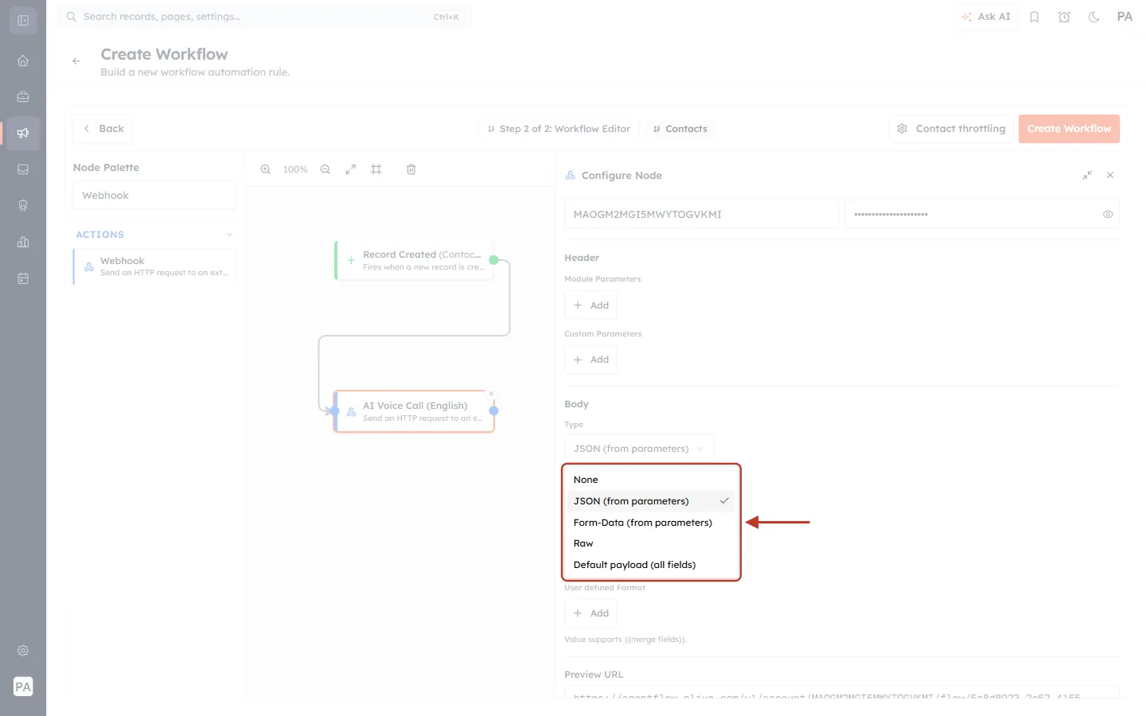Zoom in on the workflow canvas
This screenshot has height=716, width=1146.
click(266, 169)
